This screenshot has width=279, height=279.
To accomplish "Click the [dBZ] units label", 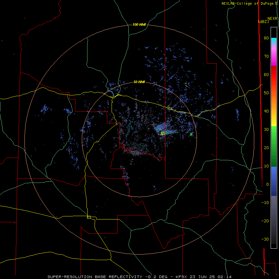I will click(x=263, y=21).
